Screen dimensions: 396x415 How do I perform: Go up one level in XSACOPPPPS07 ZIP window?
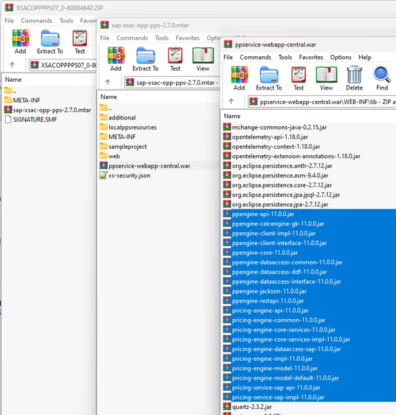12,65
